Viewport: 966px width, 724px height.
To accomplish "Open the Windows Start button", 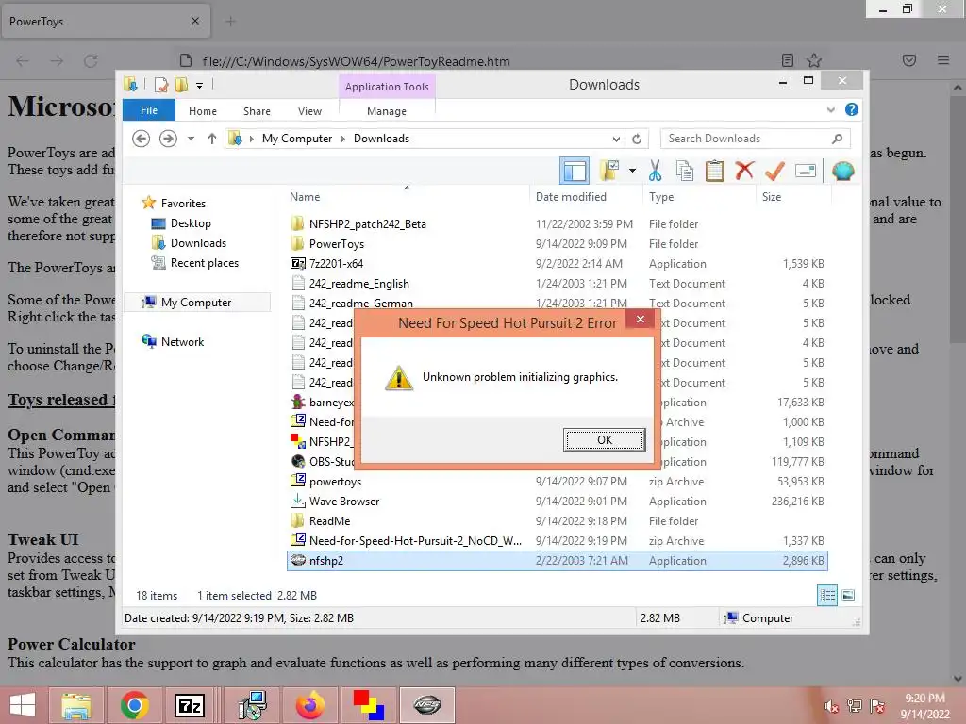I will [x=23, y=705].
